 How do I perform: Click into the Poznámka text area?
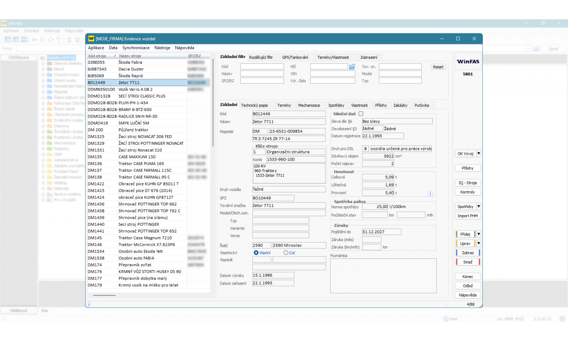click(383, 276)
